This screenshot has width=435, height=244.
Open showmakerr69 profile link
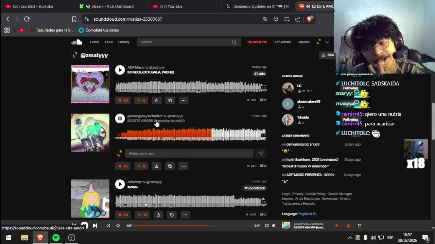[309, 101]
